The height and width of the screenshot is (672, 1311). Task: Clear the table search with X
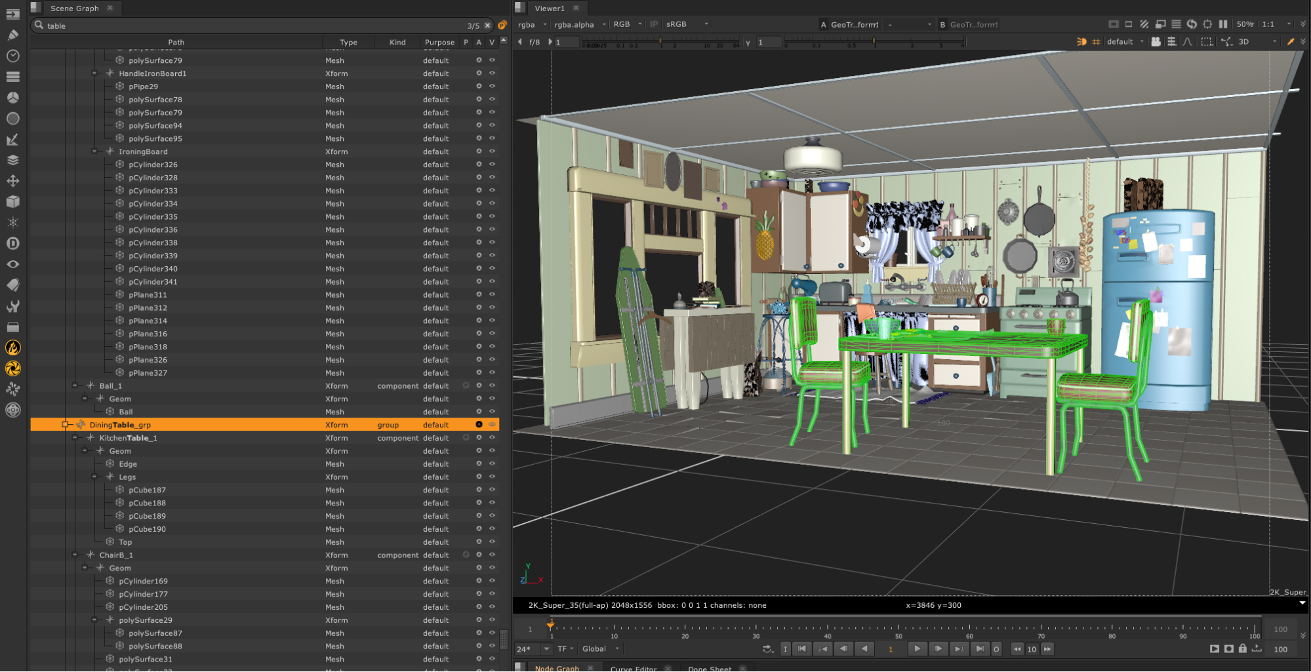487,26
